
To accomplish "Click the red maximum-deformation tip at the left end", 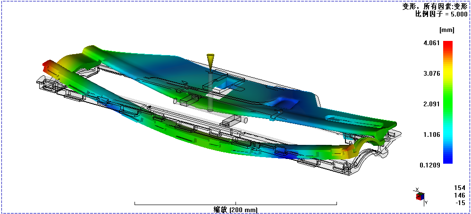I will [47, 64].
